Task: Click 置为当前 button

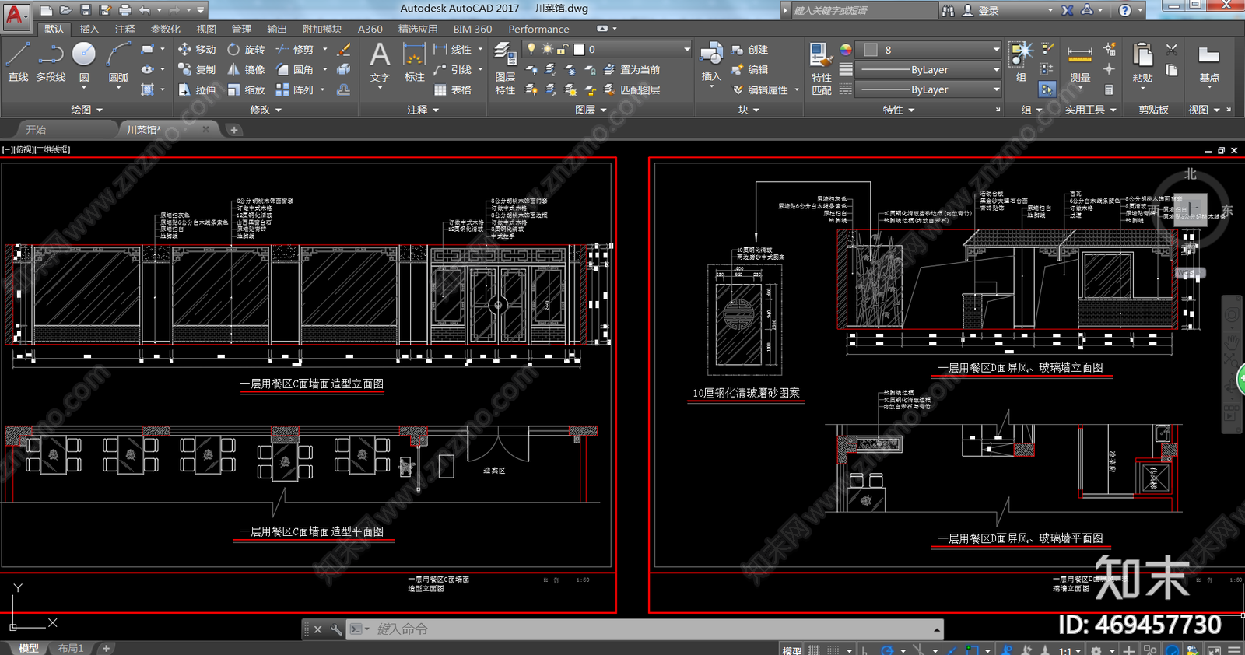Action: (x=633, y=69)
